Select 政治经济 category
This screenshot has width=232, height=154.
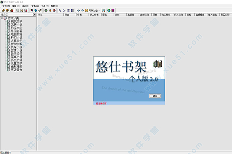tap(16, 54)
